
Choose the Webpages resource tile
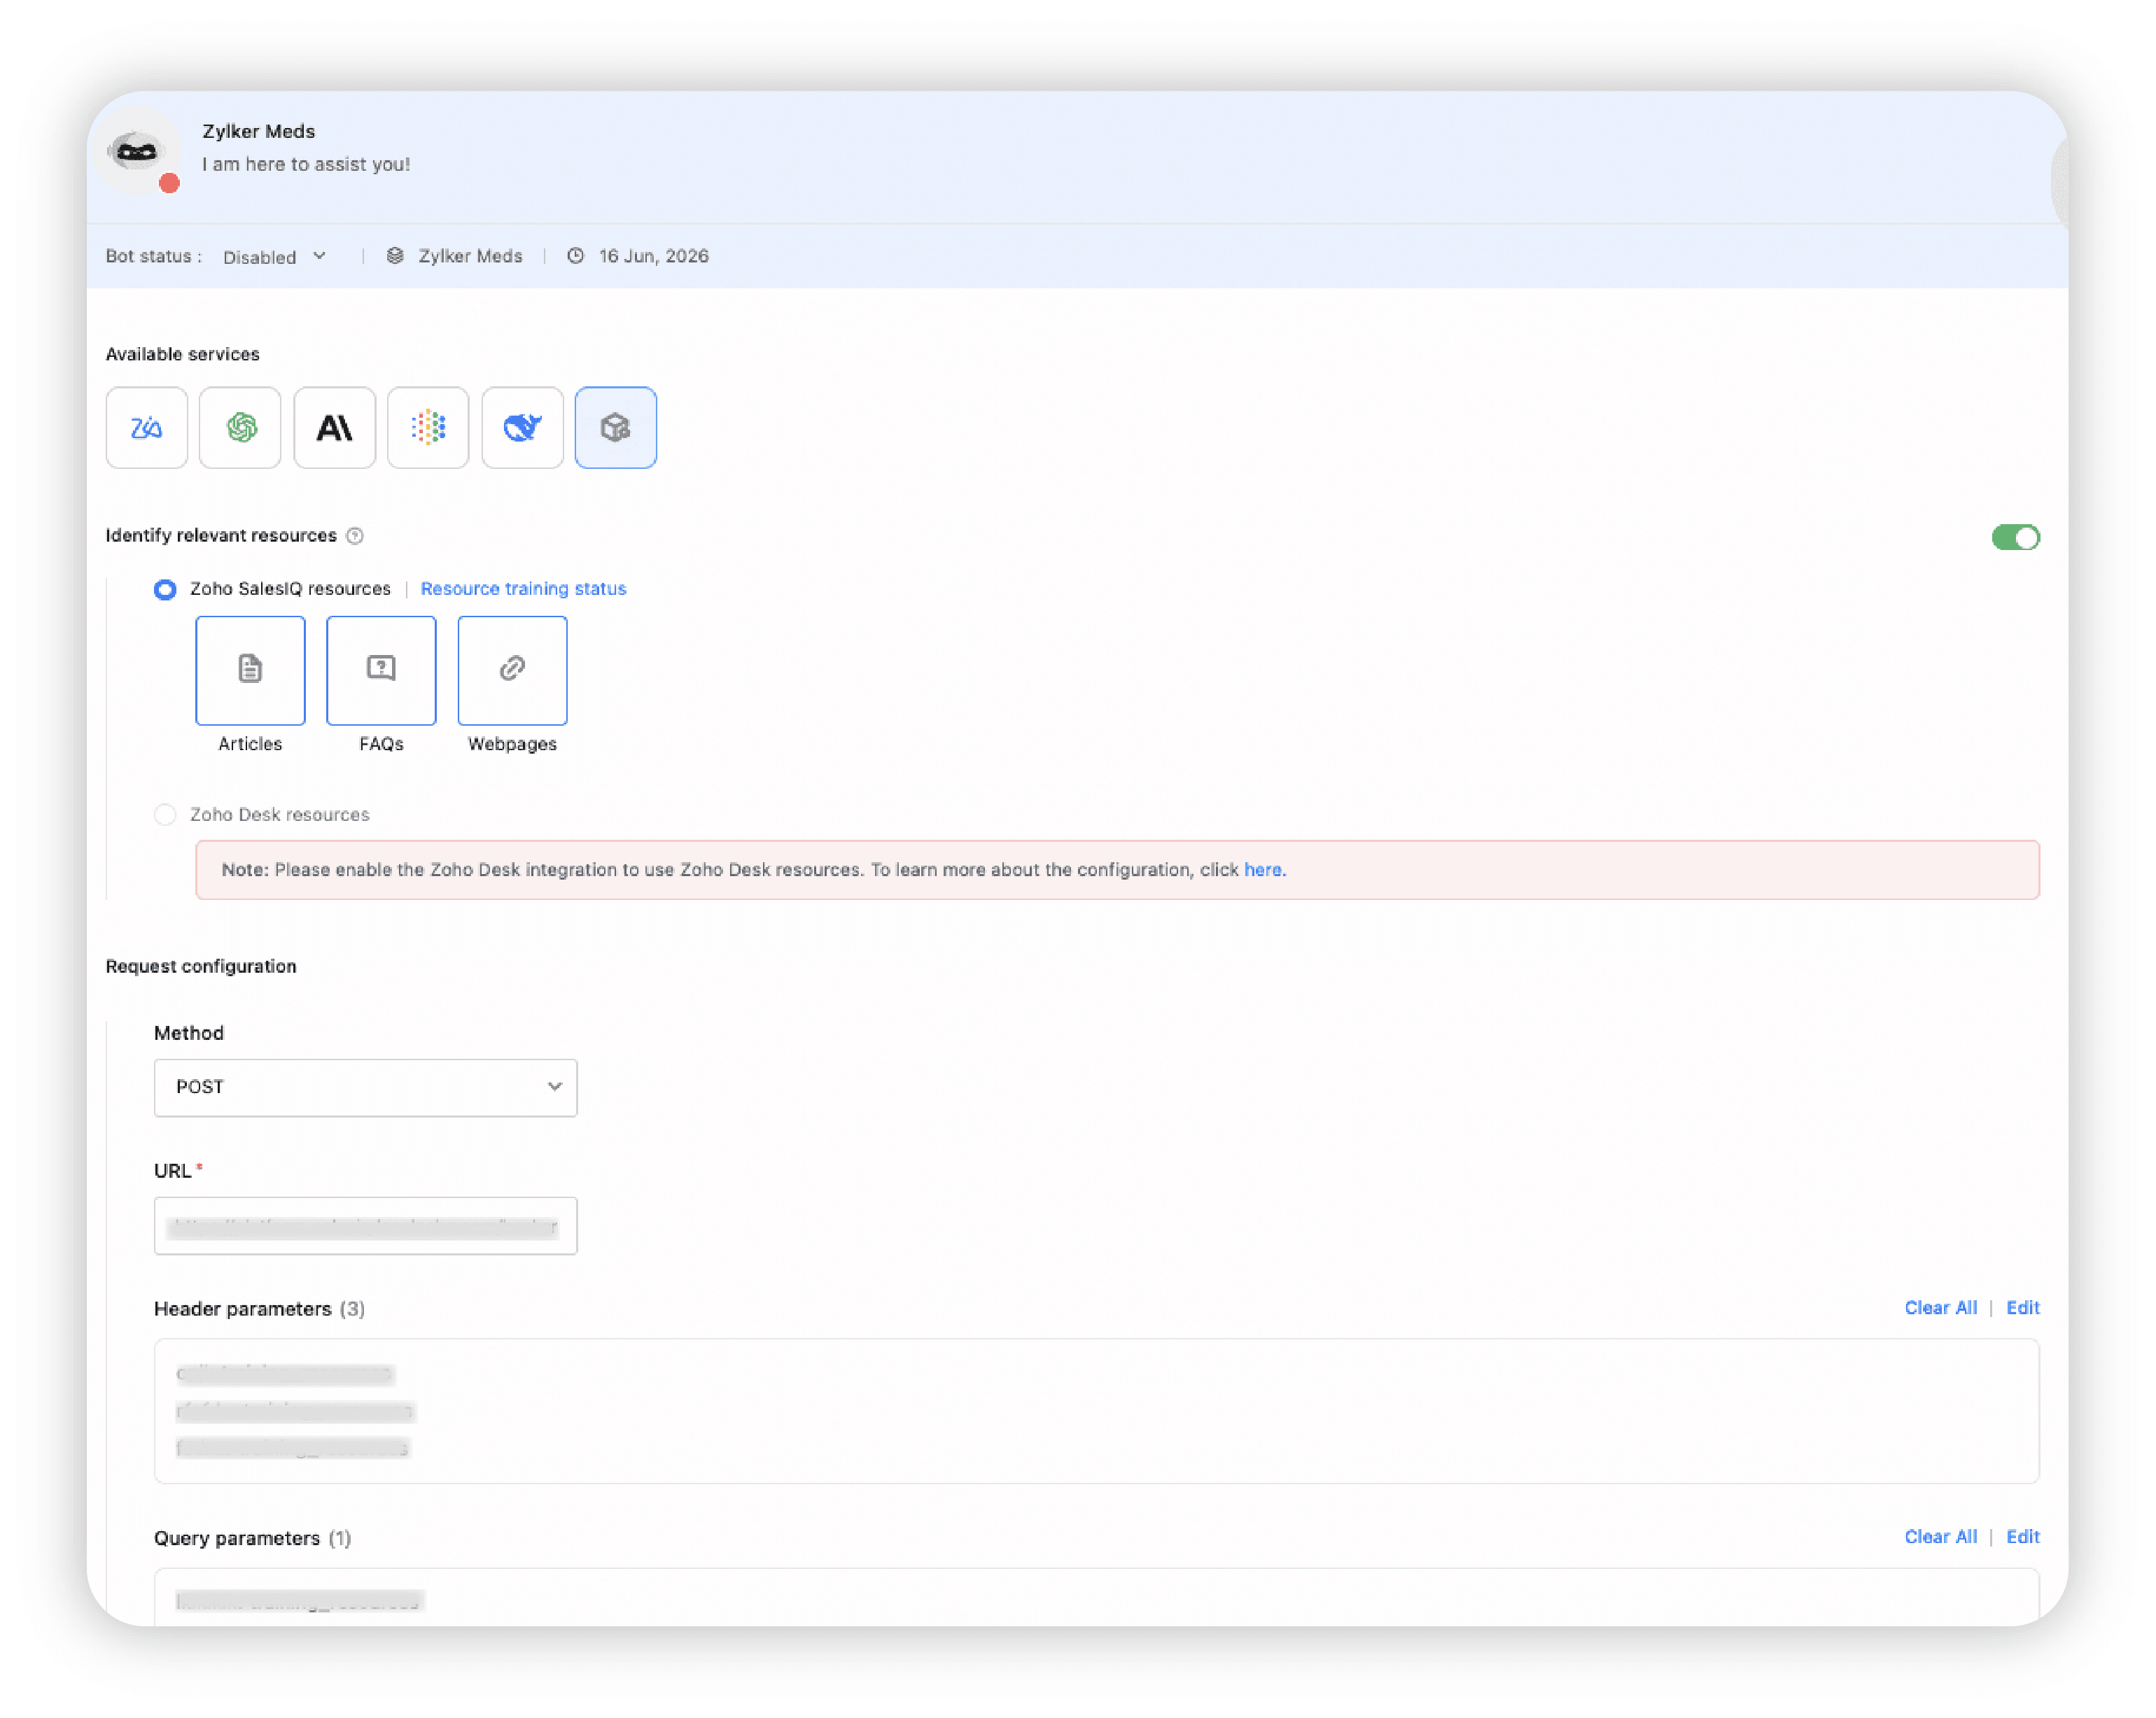pyautogui.click(x=512, y=670)
